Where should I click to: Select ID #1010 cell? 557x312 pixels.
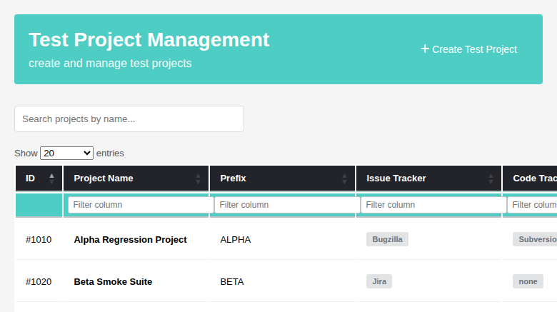pos(39,239)
